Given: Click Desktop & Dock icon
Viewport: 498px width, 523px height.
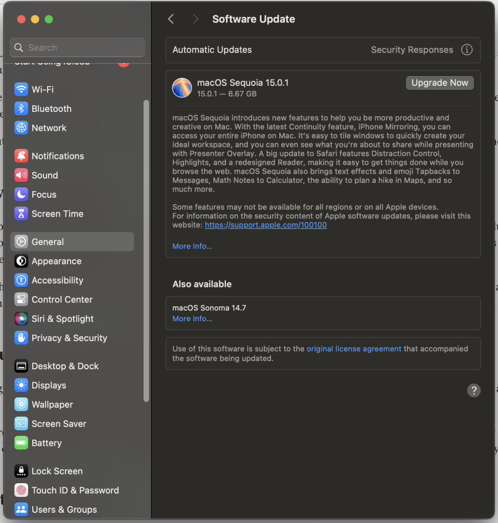Looking at the screenshot, I should pyautogui.click(x=21, y=366).
